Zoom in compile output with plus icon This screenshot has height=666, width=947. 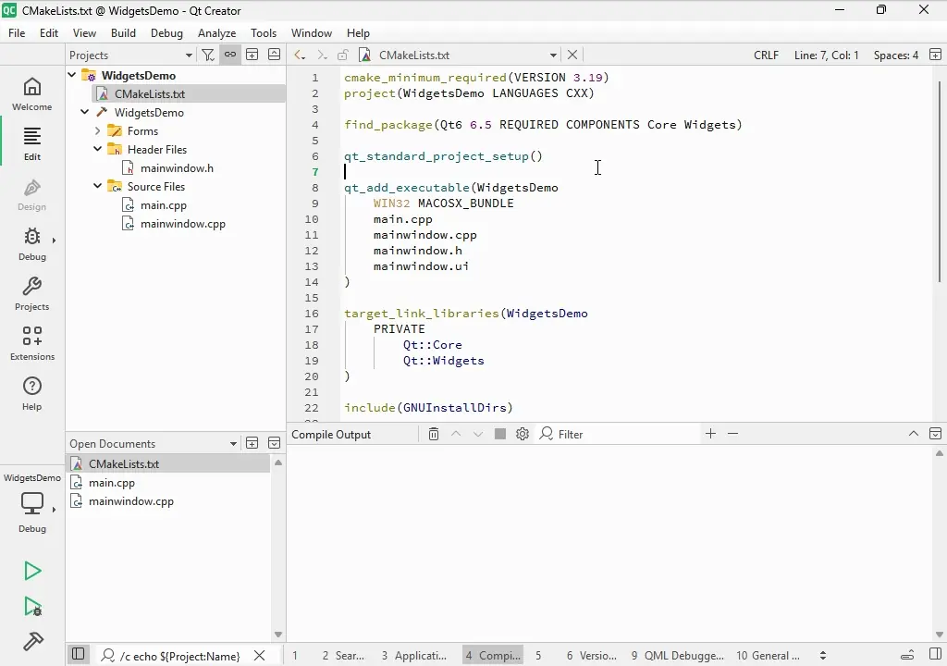(710, 434)
